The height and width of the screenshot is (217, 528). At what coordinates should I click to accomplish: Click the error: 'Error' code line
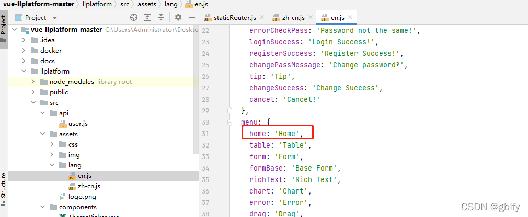(280, 202)
